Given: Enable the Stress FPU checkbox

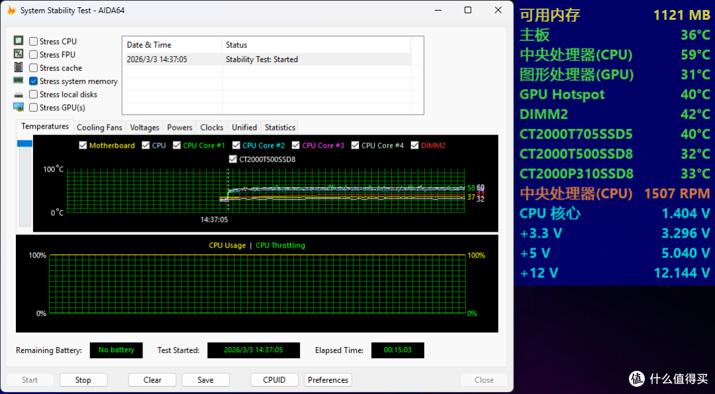Looking at the screenshot, I should point(33,55).
